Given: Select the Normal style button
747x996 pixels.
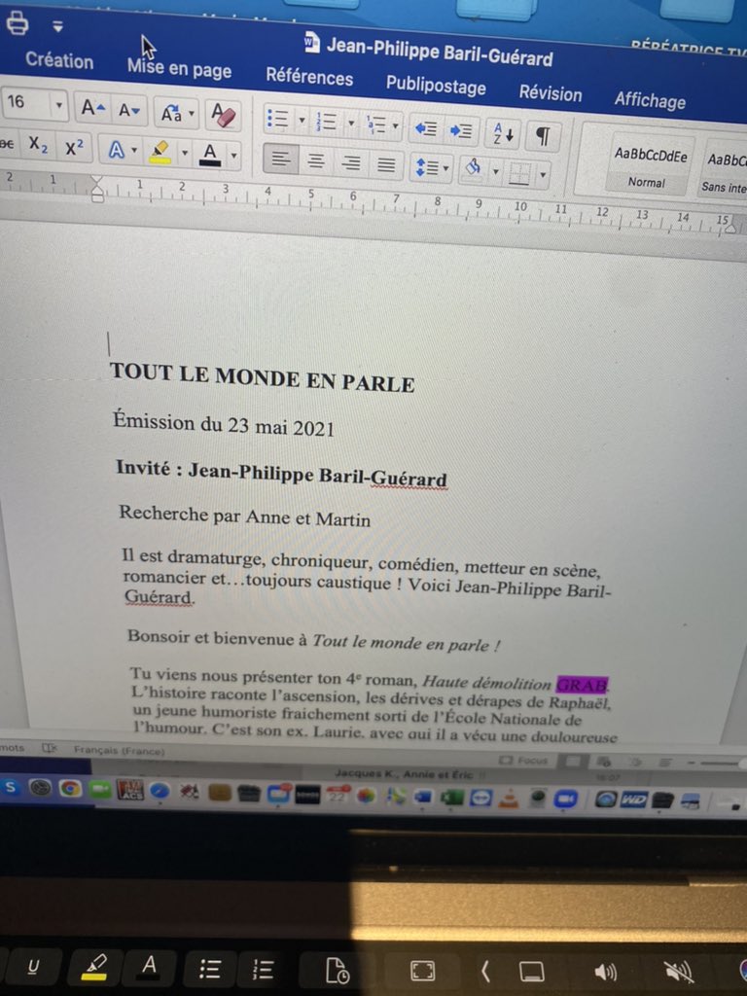Looking at the screenshot, I should (648, 166).
